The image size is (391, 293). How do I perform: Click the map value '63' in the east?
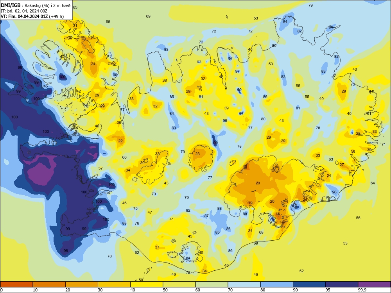click(x=331, y=159)
